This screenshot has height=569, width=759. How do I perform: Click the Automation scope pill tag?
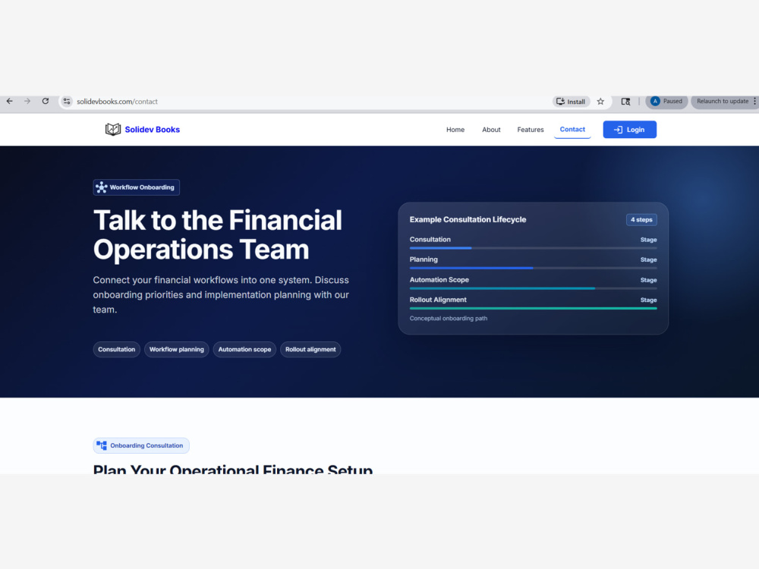click(244, 349)
